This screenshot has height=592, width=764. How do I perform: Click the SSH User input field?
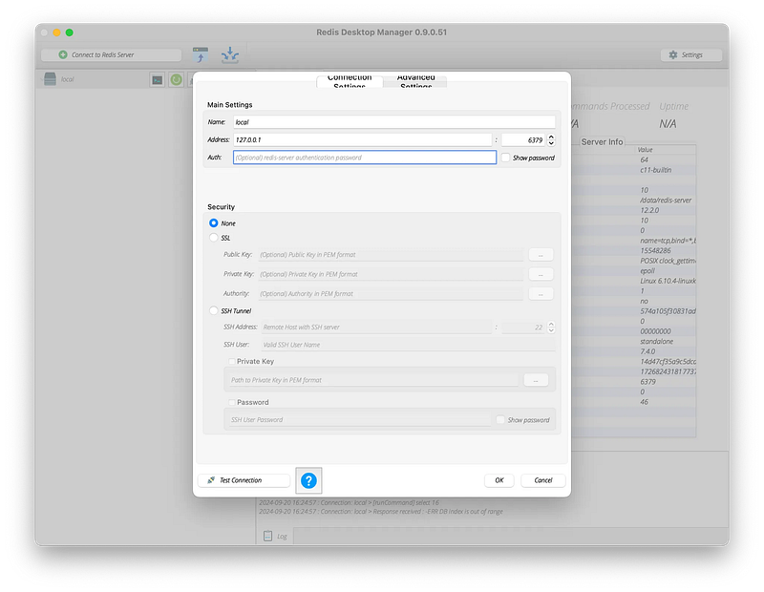pos(409,345)
